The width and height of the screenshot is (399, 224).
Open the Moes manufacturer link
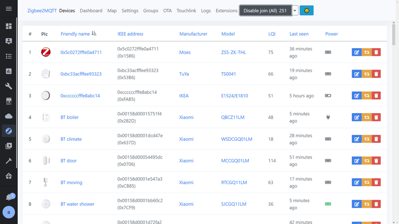coord(185,52)
